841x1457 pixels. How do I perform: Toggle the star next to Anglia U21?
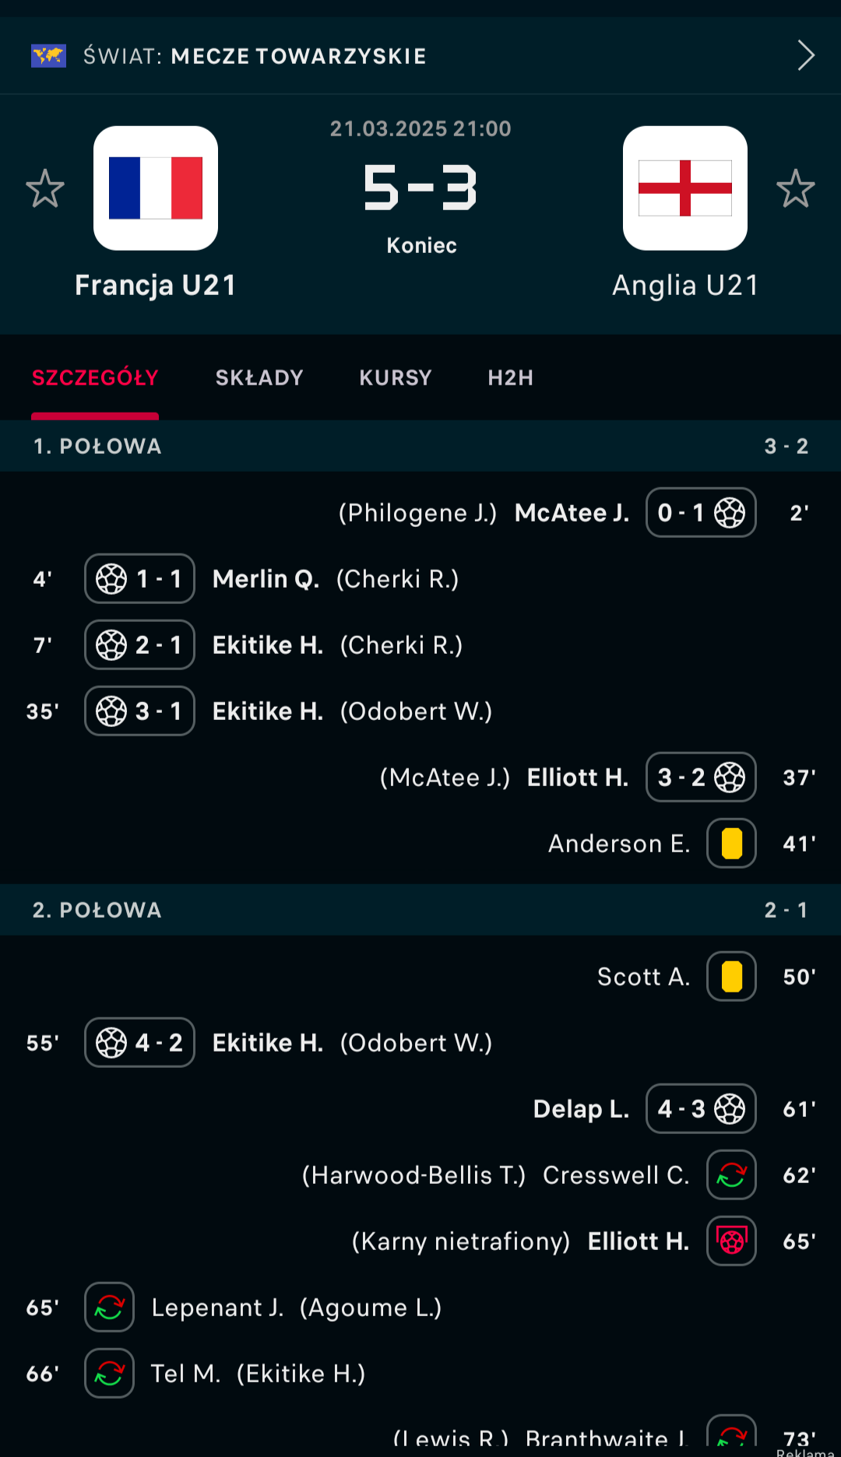point(796,188)
